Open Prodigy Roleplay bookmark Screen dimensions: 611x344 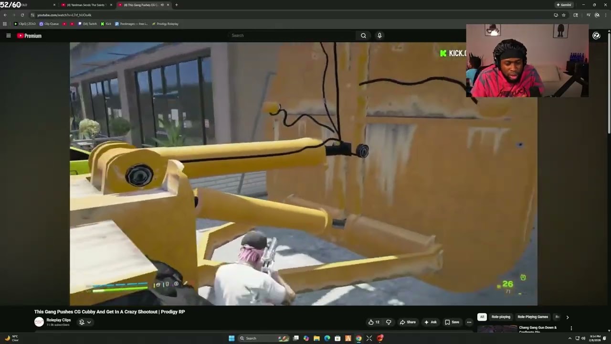point(165,24)
